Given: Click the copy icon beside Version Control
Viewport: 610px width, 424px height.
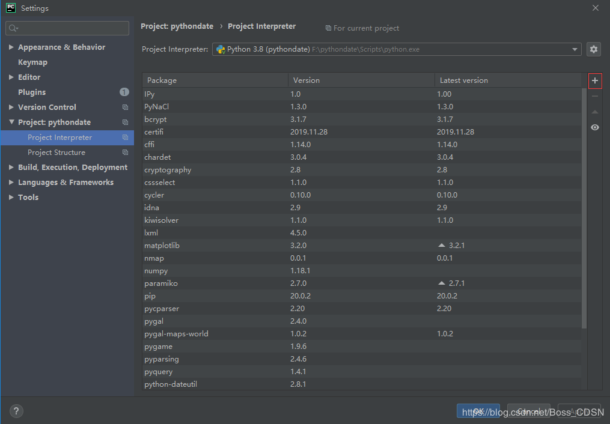Looking at the screenshot, I should [x=125, y=108].
